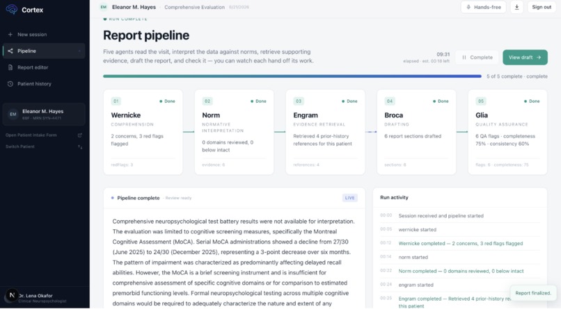Screen dimensions: 561x309
Task: Click the 02 step badge on Norm card
Action: pyautogui.click(x=207, y=101)
